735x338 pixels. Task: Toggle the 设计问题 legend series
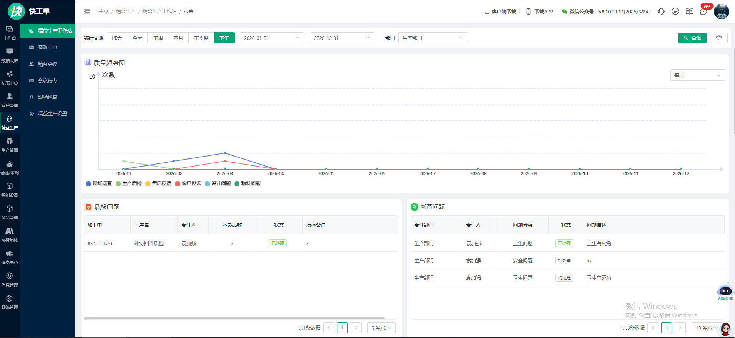point(218,183)
